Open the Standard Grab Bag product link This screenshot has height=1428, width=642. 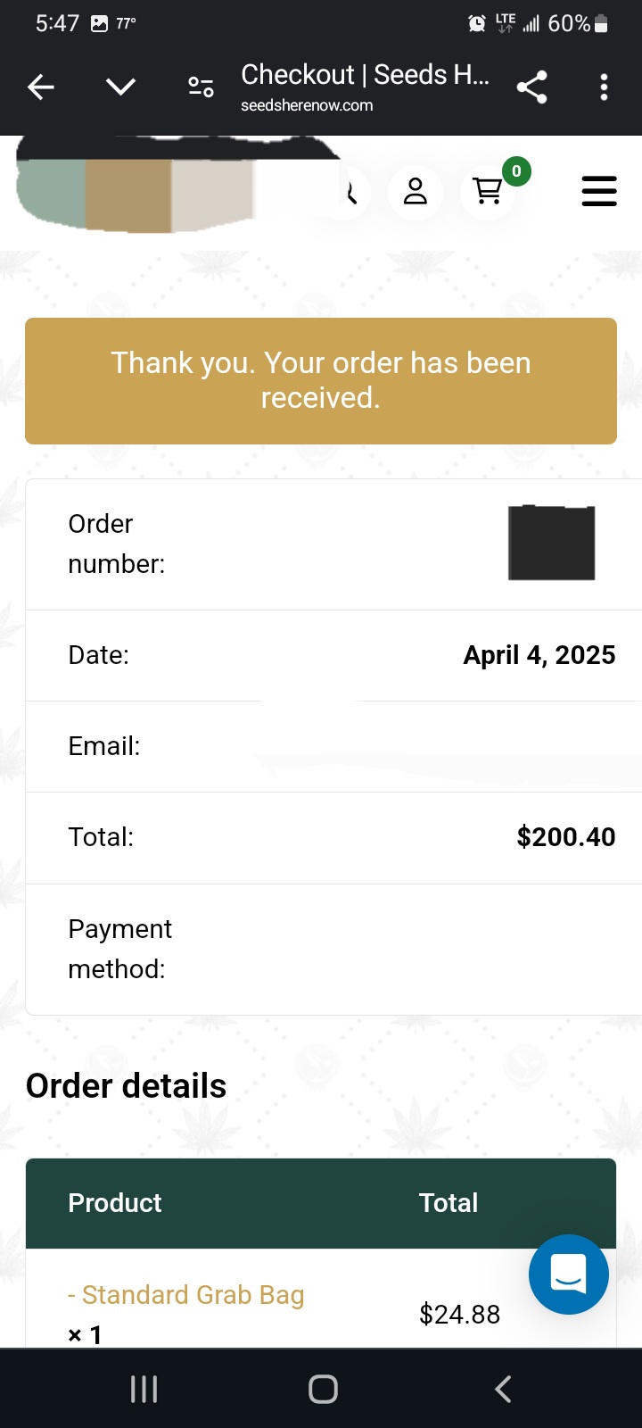tap(186, 1295)
